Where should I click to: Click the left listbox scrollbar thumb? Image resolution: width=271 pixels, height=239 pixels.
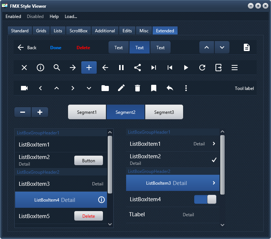tap(110, 164)
